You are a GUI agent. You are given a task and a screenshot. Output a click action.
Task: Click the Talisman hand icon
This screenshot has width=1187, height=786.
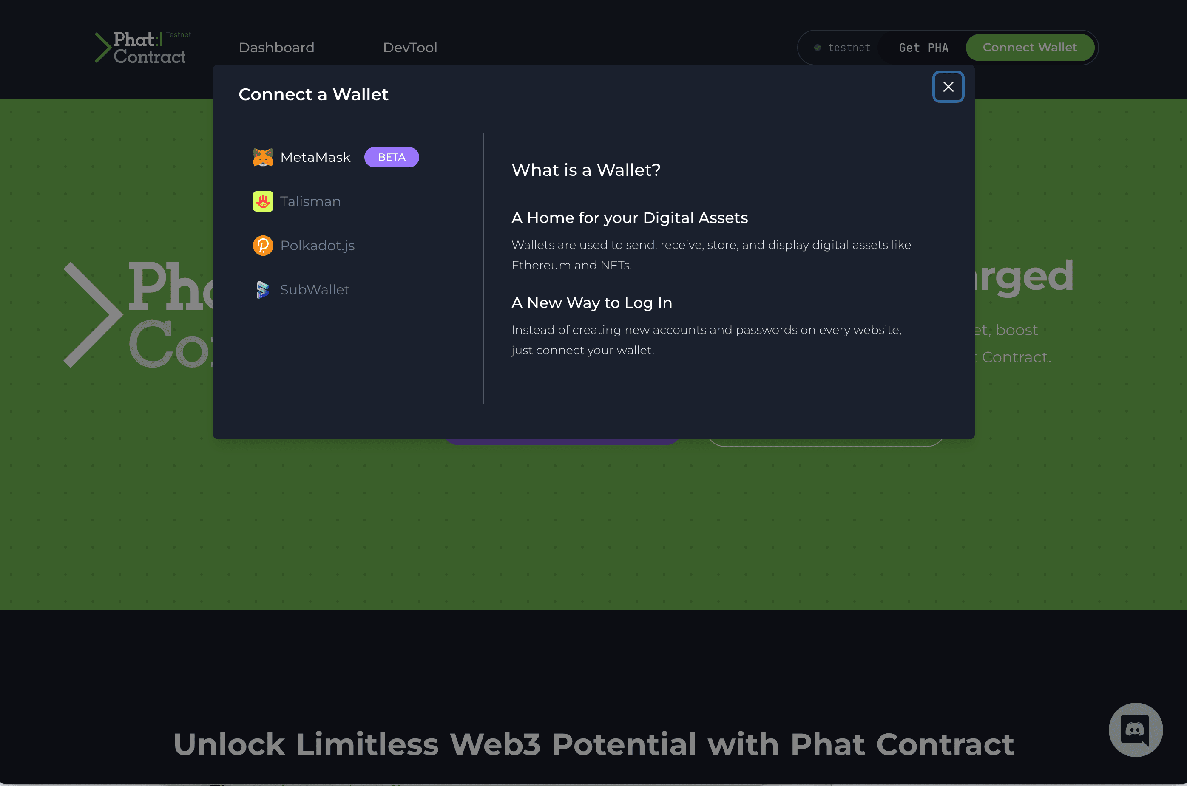pyautogui.click(x=263, y=201)
